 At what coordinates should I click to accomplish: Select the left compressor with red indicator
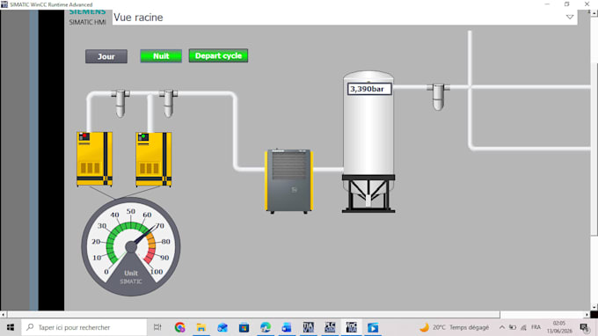(x=95, y=158)
